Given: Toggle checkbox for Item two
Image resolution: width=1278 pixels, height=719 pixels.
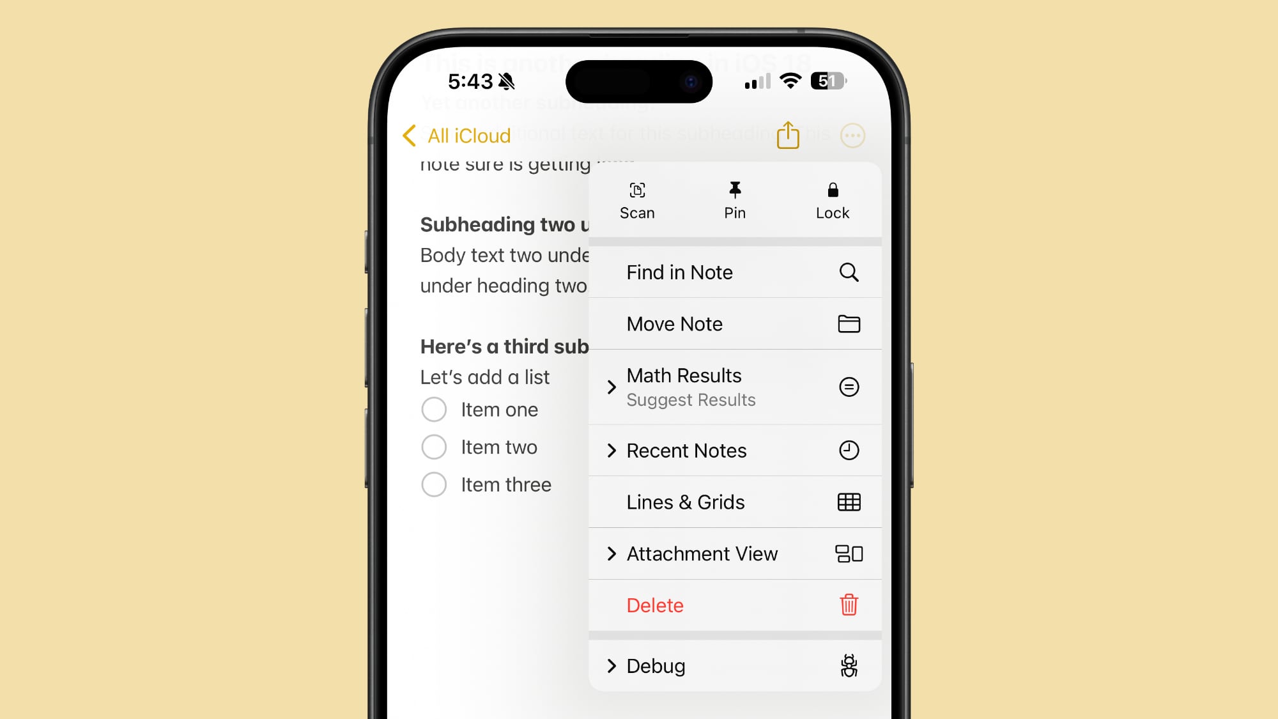Looking at the screenshot, I should [435, 447].
